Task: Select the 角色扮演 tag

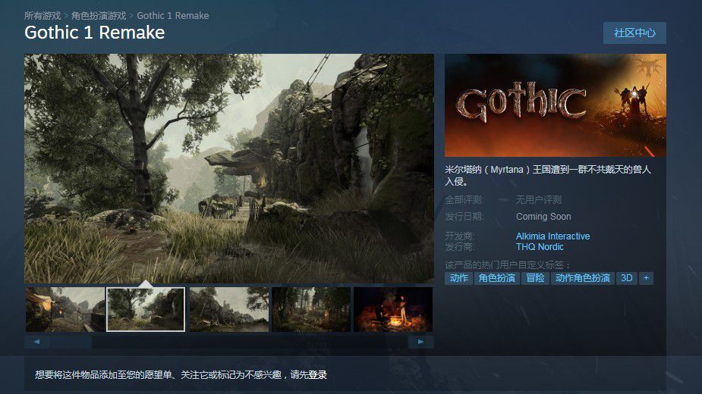Action: [x=496, y=278]
